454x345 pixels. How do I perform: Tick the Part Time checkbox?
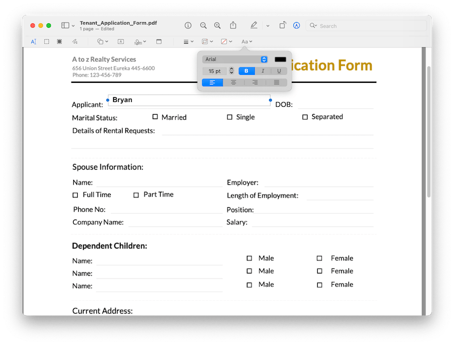pos(136,195)
